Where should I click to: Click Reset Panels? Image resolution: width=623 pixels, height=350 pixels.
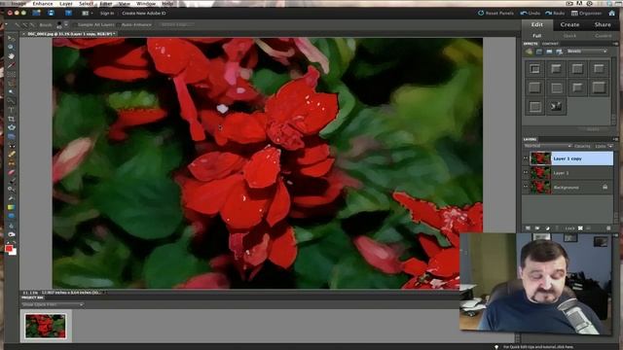[495, 13]
